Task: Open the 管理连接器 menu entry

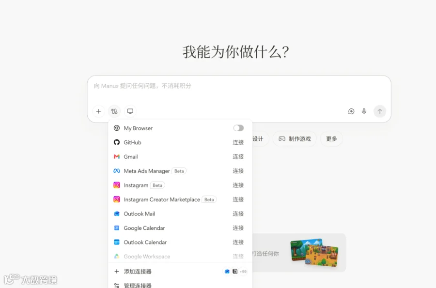Action: coord(180,285)
